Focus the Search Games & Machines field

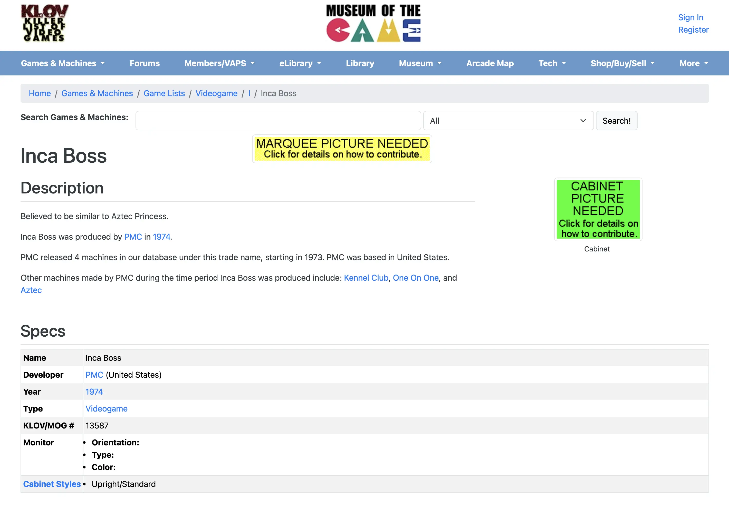(x=278, y=121)
